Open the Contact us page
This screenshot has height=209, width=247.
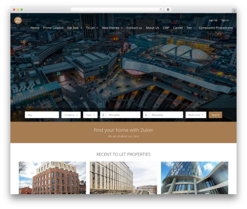point(134,28)
